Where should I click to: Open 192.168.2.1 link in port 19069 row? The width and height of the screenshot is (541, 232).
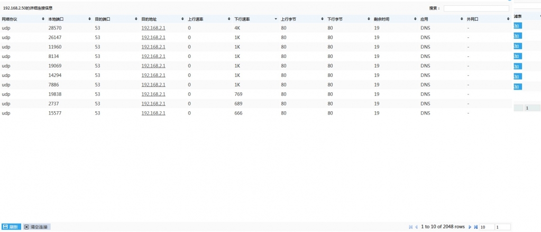(x=153, y=66)
